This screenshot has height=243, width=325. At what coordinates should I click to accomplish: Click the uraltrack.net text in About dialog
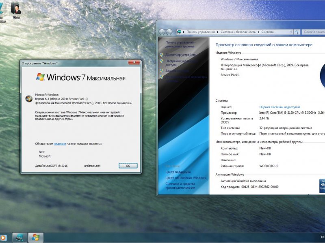(x=92, y=166)
